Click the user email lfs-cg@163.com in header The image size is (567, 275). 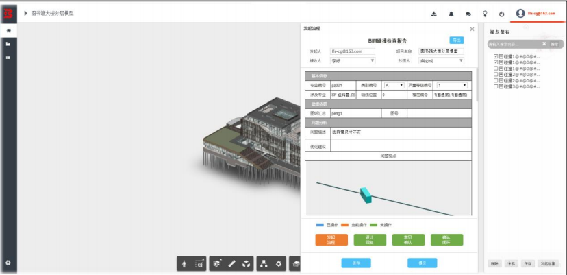click(542, 14)
